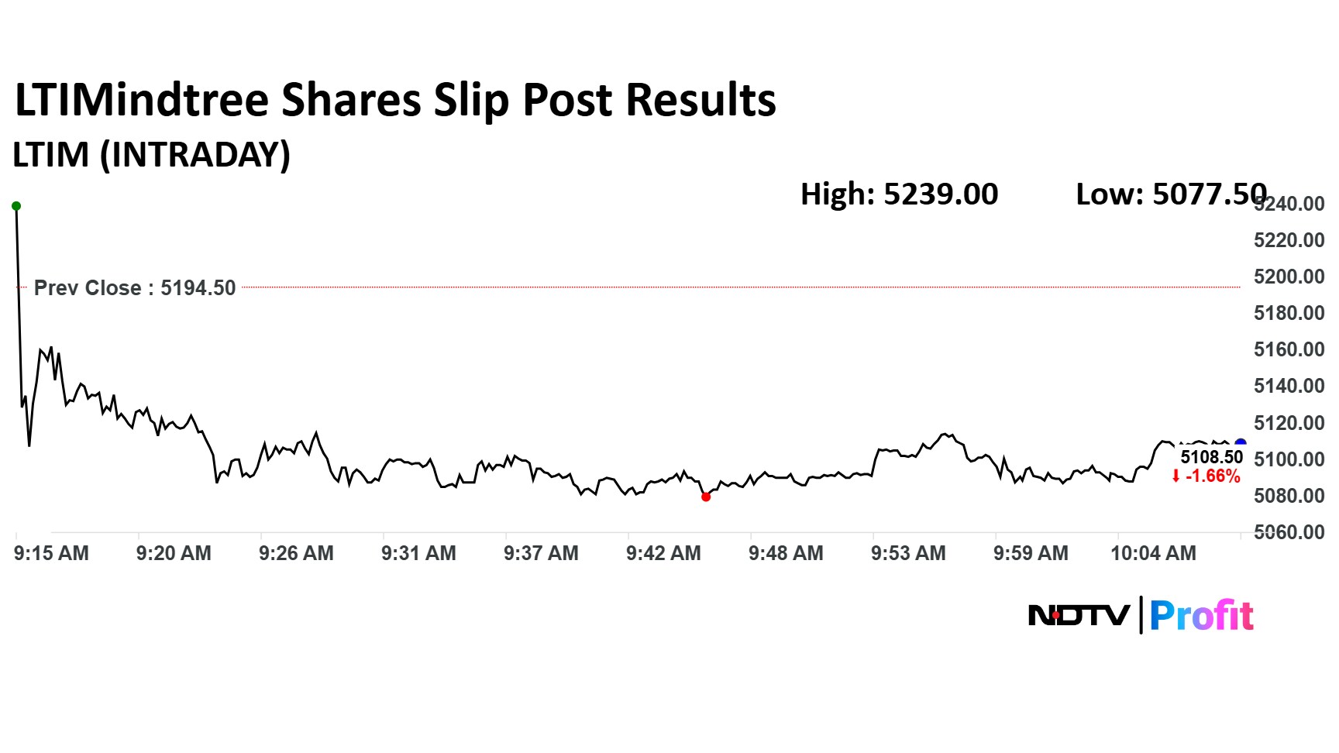Click the green intraday high marker dot

click(16, 206)
